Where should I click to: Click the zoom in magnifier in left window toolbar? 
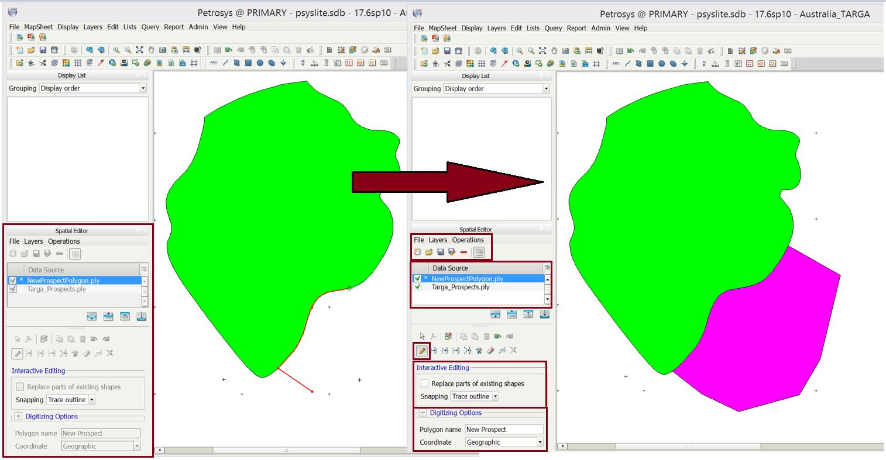click(x=116, y=50)
